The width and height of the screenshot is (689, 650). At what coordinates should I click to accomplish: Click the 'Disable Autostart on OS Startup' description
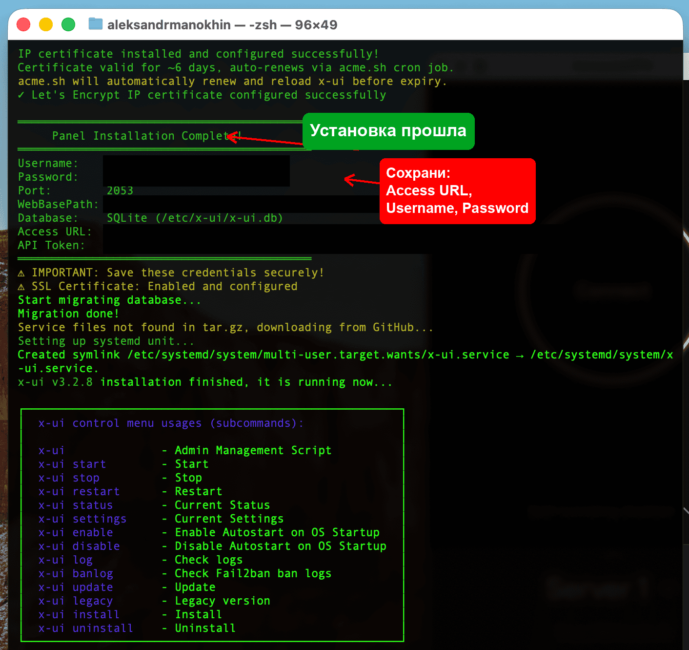(281, 546)
